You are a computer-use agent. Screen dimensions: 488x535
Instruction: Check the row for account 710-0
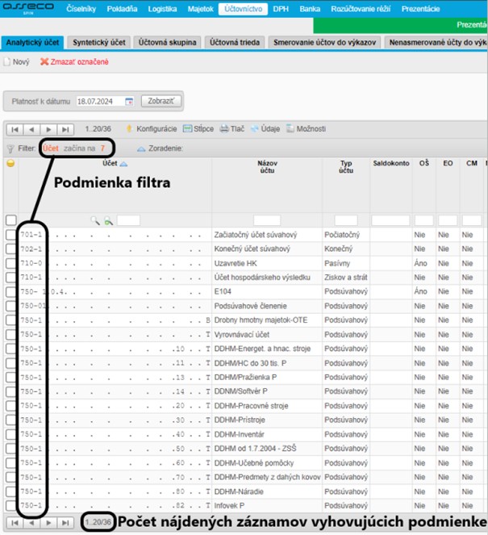coord(10,263)
